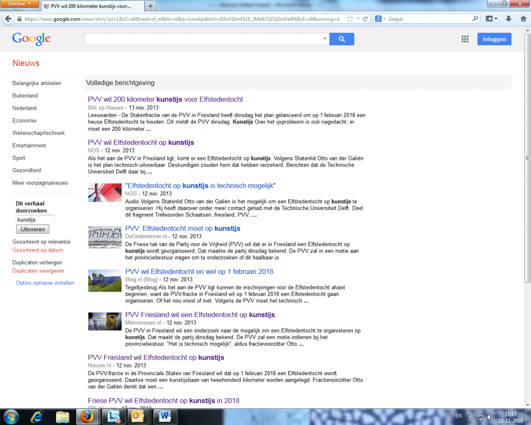Click the blue Google search magnifier button
Viewport: 531px width, 425px height.
click(342, 39)
